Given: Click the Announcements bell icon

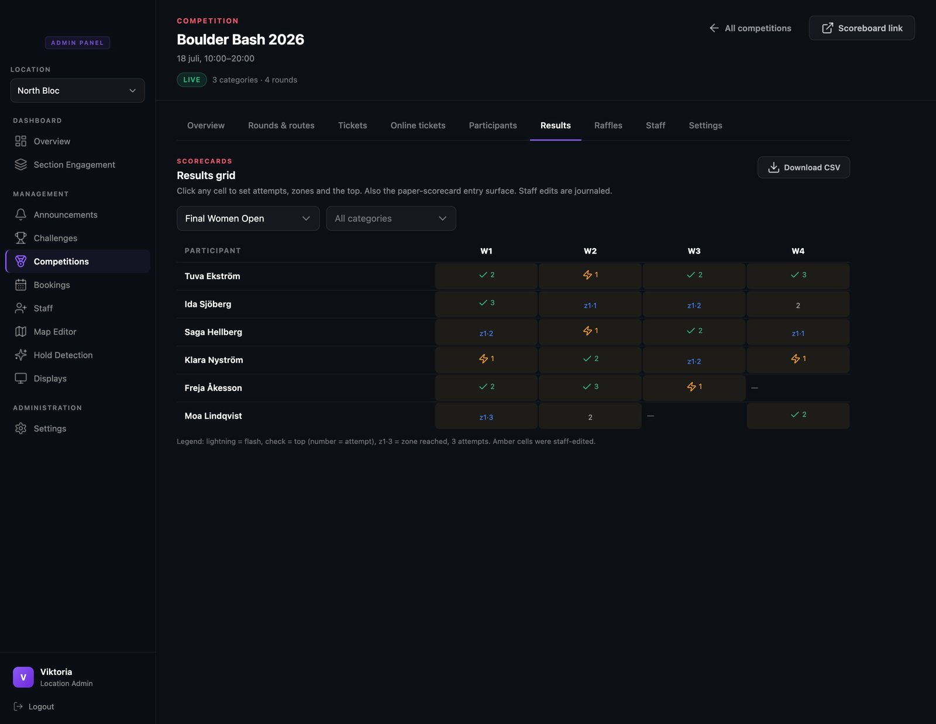Looking at the screenshot, I should [x=20, y=215].
